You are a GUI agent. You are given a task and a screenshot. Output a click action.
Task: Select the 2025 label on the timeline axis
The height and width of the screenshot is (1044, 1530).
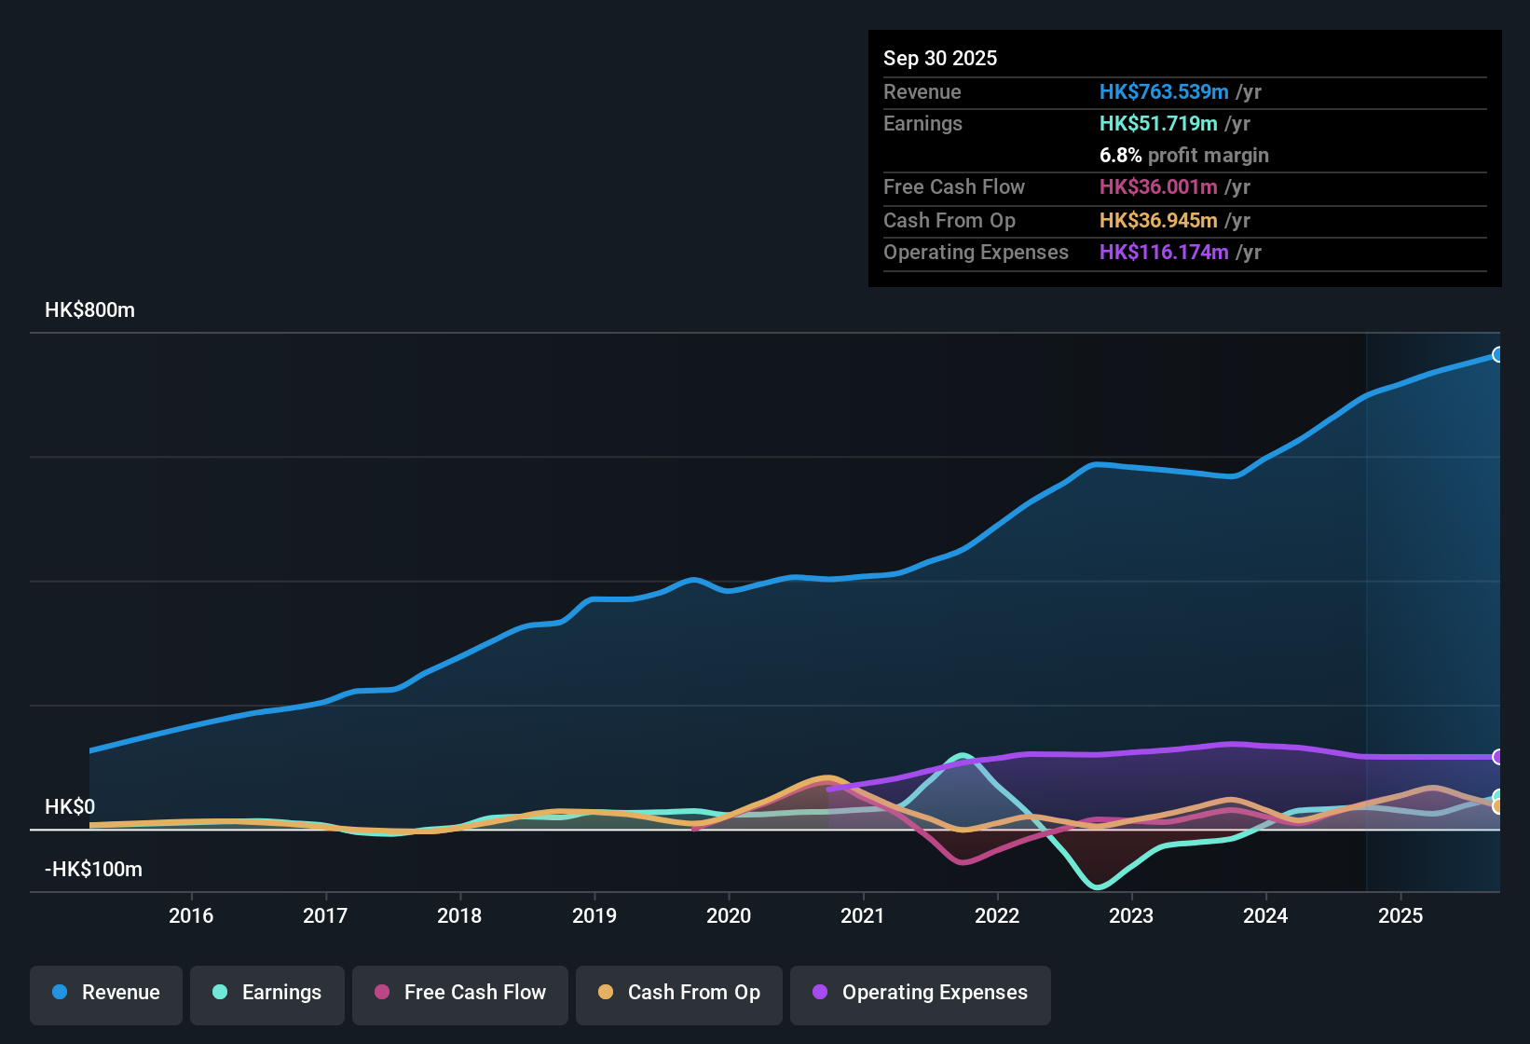1401,916
